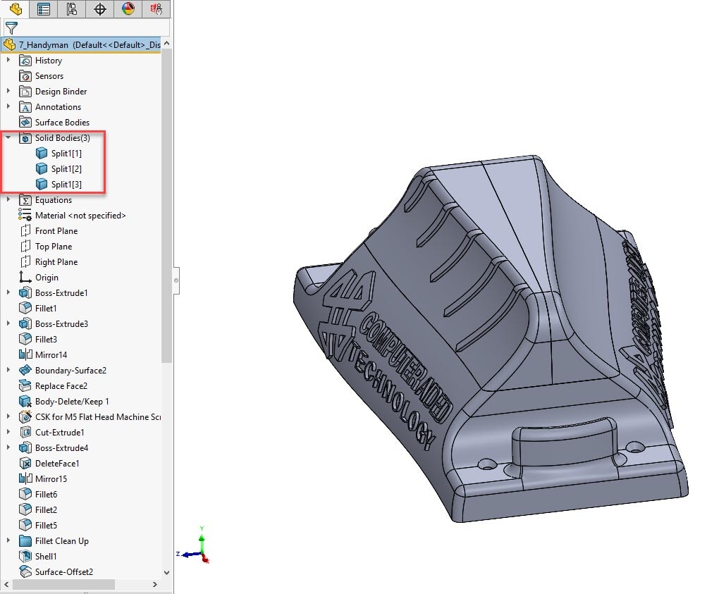Click the Body-Delete/Keep 1 icon

click(x=25, y=401)
